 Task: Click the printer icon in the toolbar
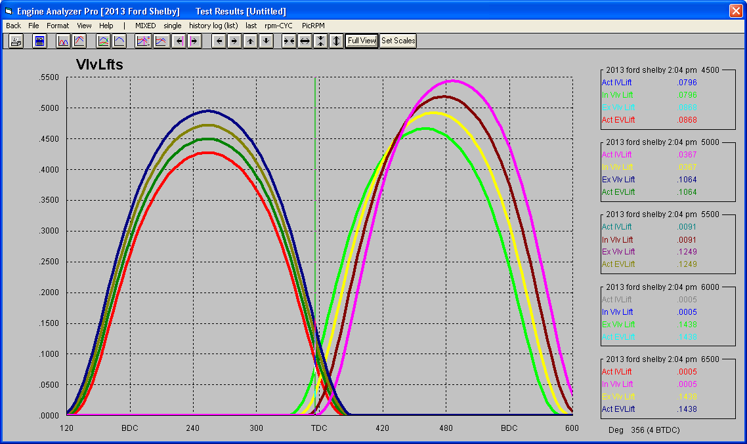pos(16,41)
